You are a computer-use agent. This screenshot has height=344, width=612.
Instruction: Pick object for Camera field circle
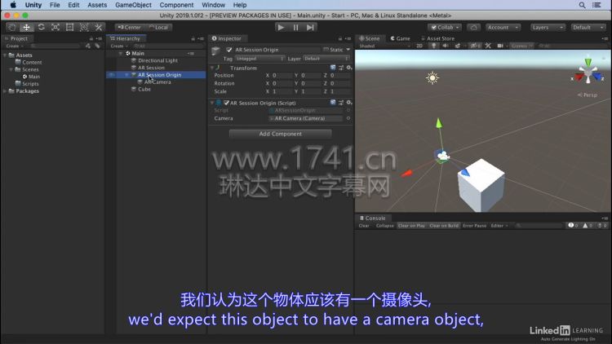click(348, 118)
